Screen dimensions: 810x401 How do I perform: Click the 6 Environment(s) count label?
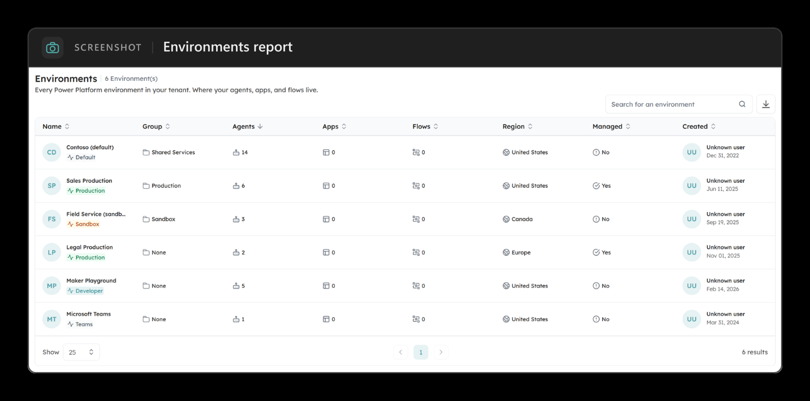tap(131, 79)
